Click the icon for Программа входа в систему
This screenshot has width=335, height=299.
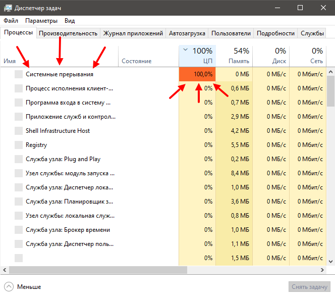coord(19,103)
